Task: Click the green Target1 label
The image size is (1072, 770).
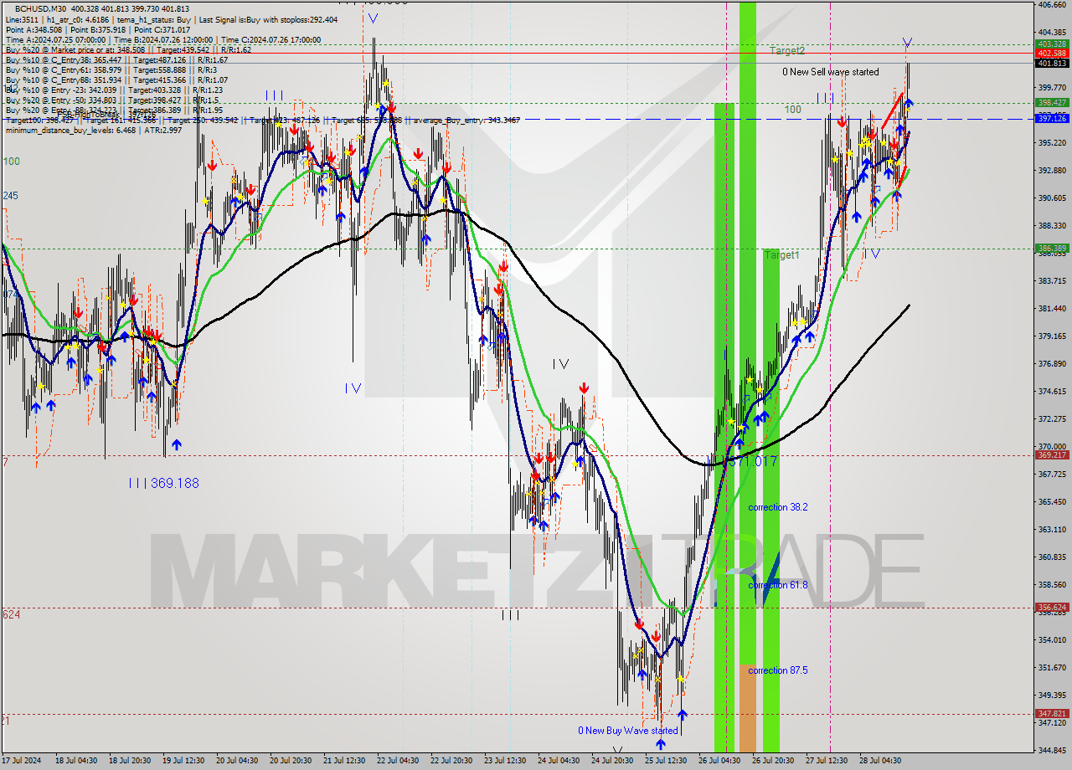Action: click(x=782, y=254)
